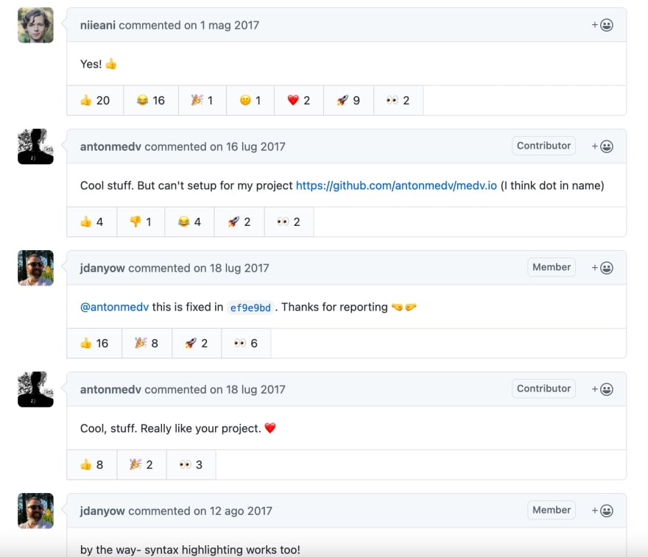Add a reaction to niieani's comment
This screenshot has height=557, width=648.
(x=602, y=25)
